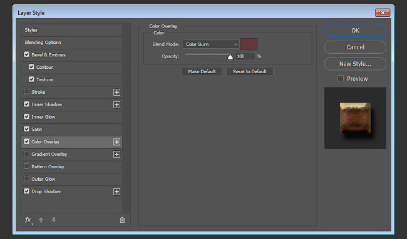The image size is (407, 239).
Task: Disable the Inner Shadow checkbox
Action: click(x=26, y=104)
